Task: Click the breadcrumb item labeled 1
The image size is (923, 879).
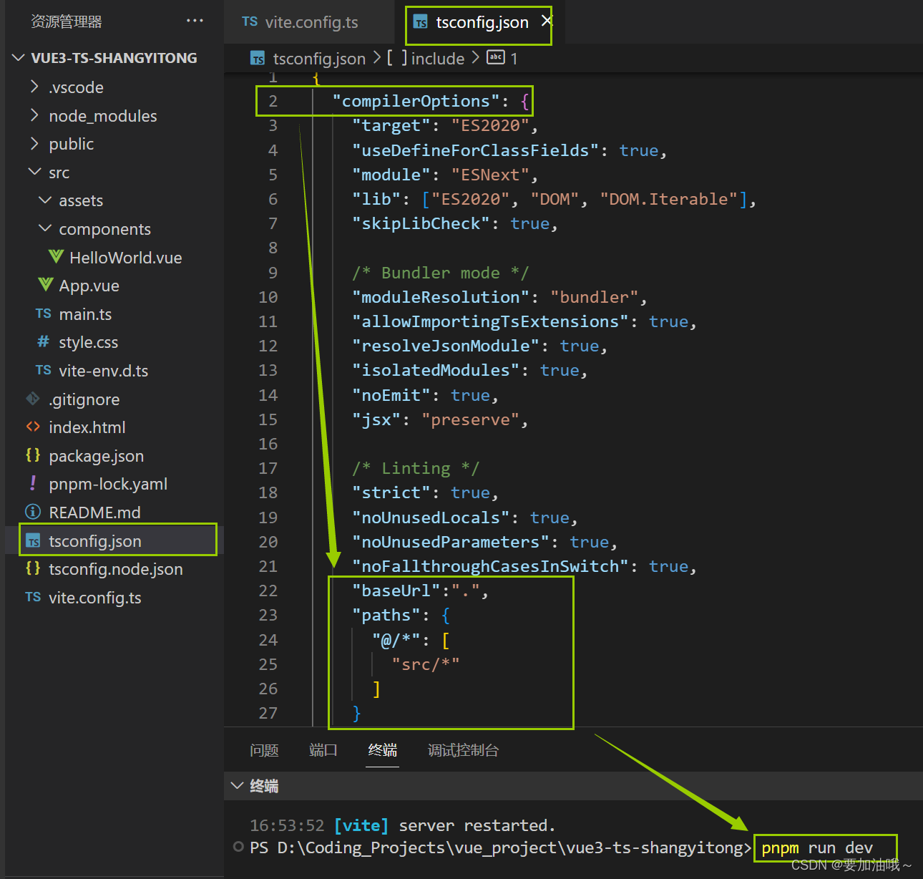Action: (513, 59)
